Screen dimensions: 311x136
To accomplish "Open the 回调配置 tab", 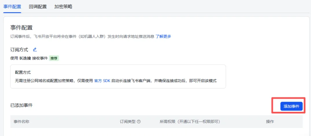I will (x=38, y=7).
